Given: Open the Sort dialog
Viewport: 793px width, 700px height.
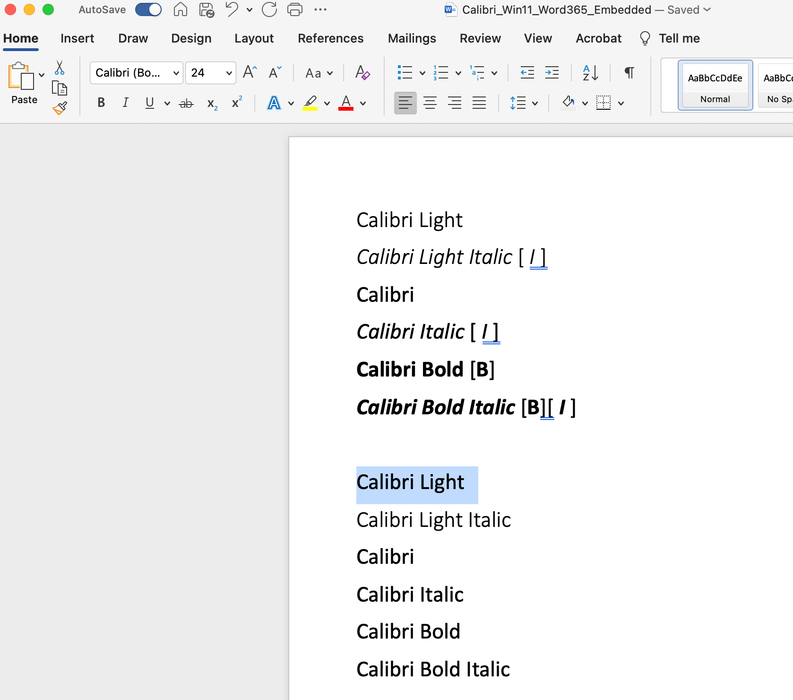Looking at the screenshot, I should 590,73.
